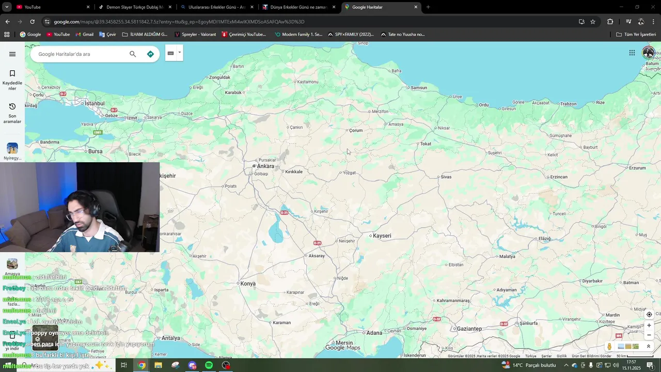Click the search magnifier icon
Screen dimensions: 661x372
[x=133, y=54]
